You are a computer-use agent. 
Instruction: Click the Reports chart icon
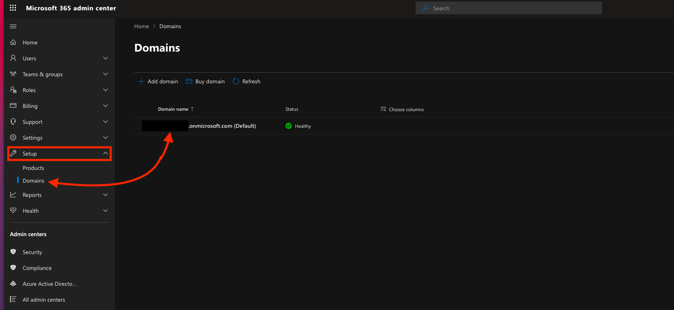click(13, 194)
